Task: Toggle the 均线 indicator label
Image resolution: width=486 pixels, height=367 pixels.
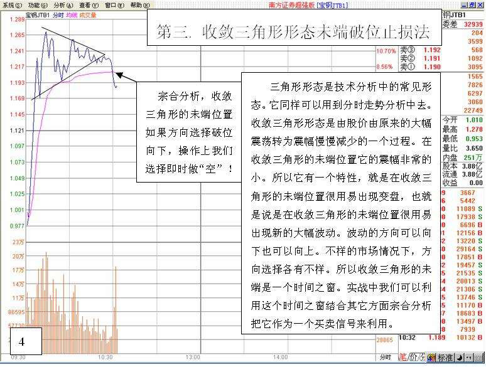Action: coord(72,14)
